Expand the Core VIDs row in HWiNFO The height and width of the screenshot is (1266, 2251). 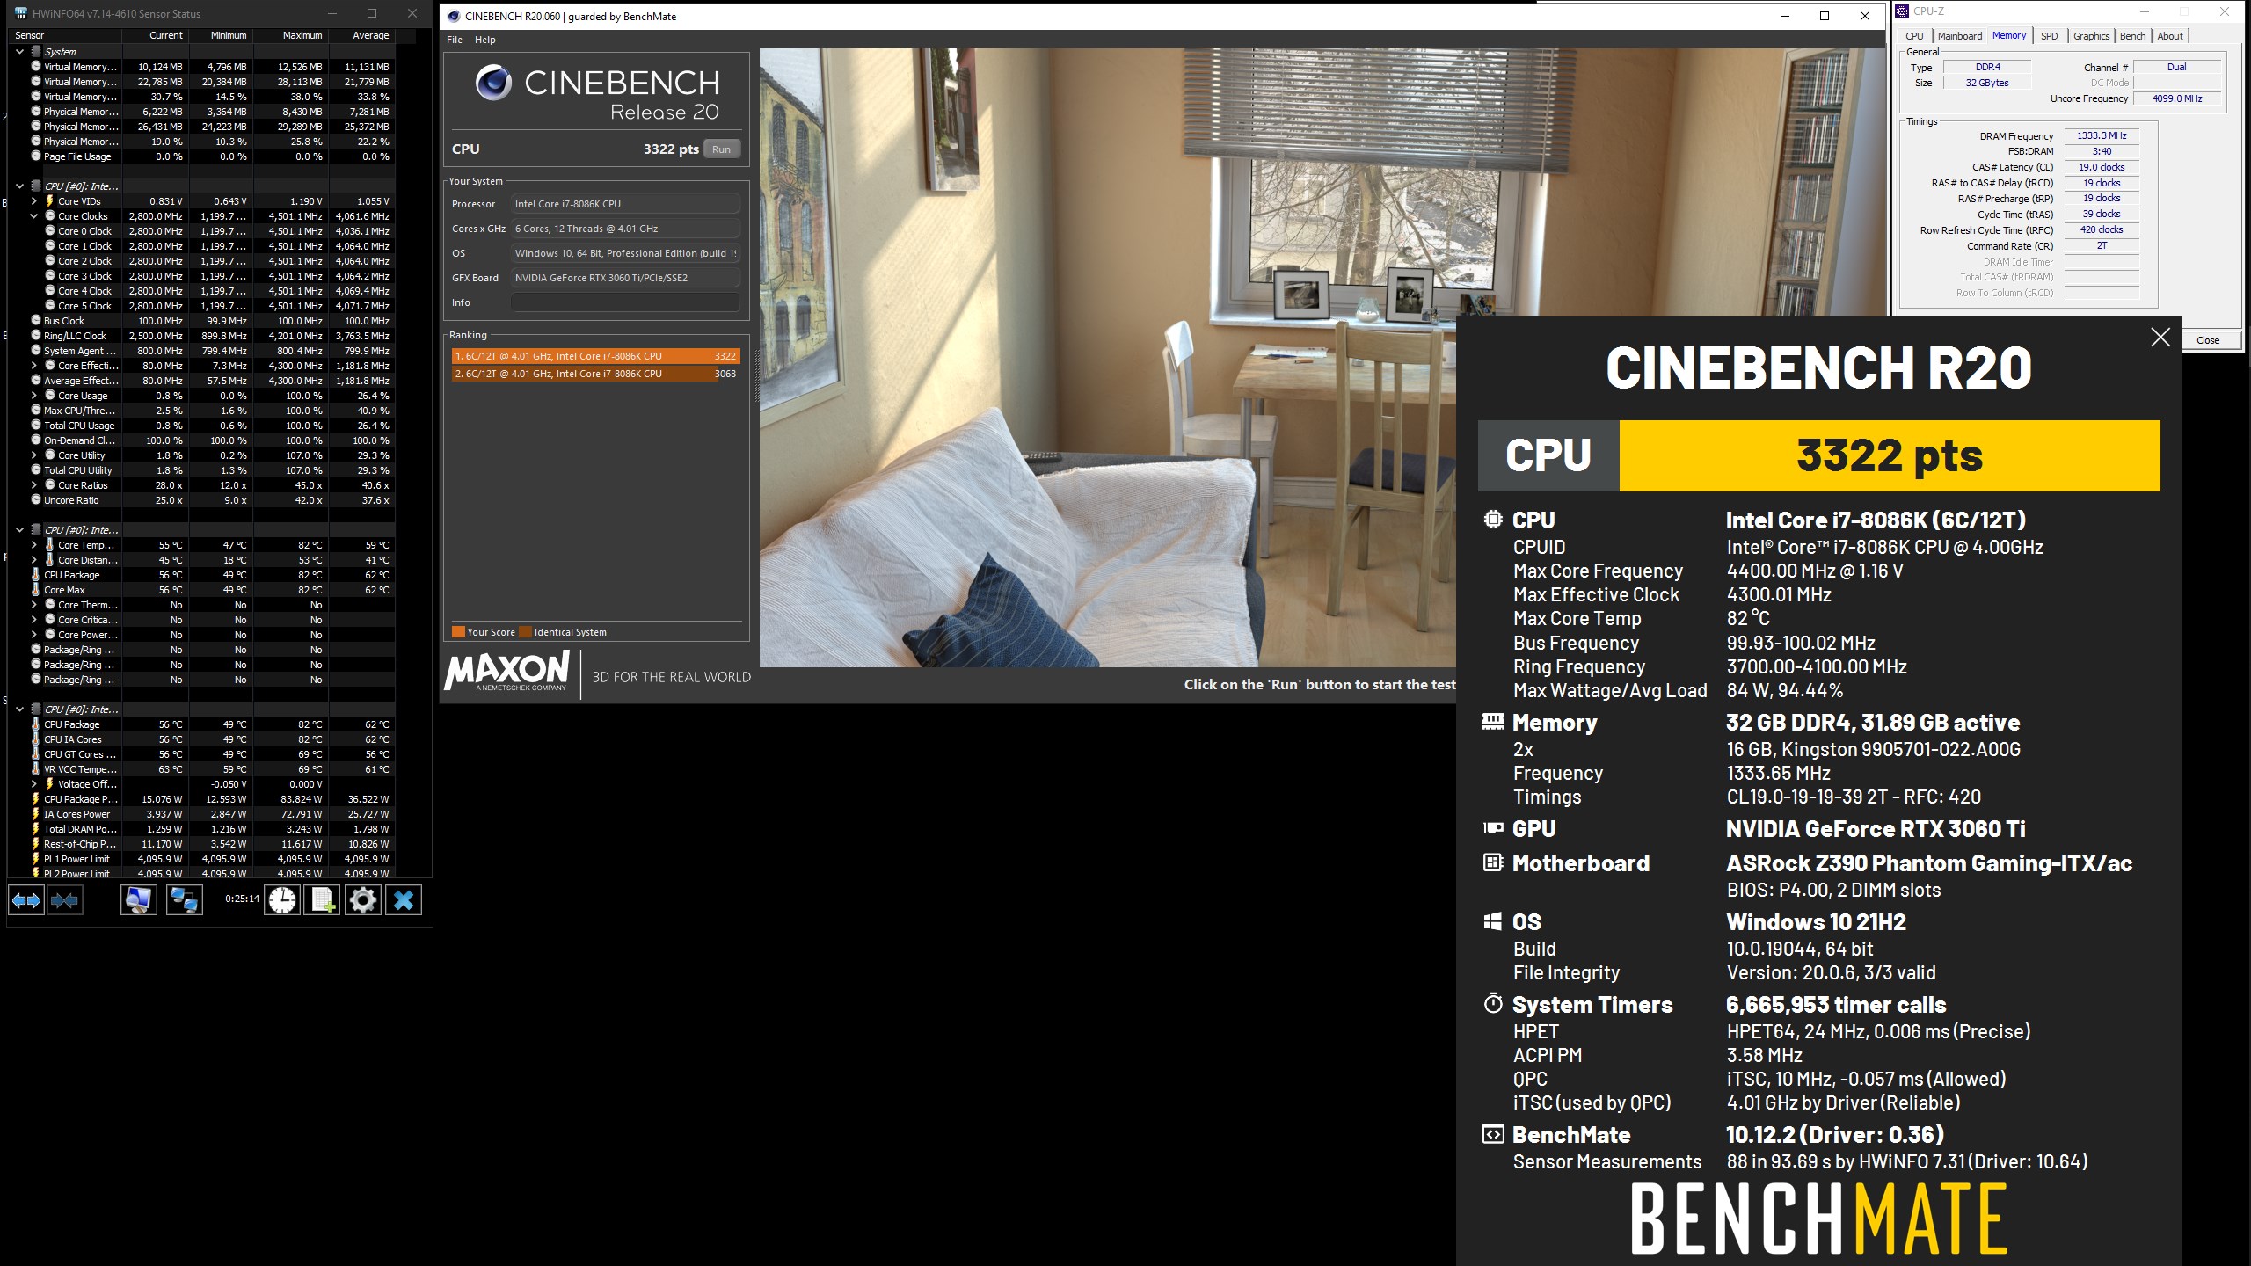point(34,201)
